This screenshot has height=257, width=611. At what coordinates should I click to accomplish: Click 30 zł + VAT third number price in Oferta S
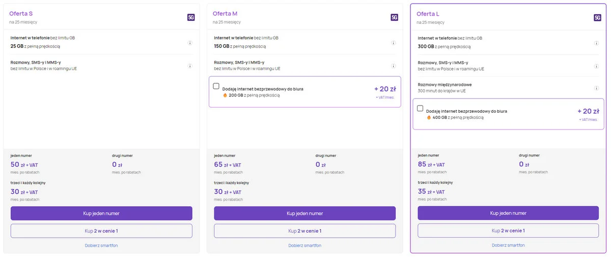(24, 192)
